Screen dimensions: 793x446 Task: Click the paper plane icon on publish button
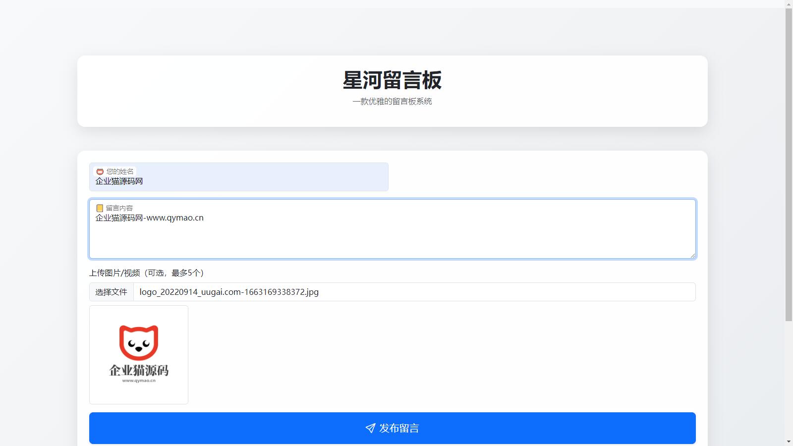click(370, 428)
